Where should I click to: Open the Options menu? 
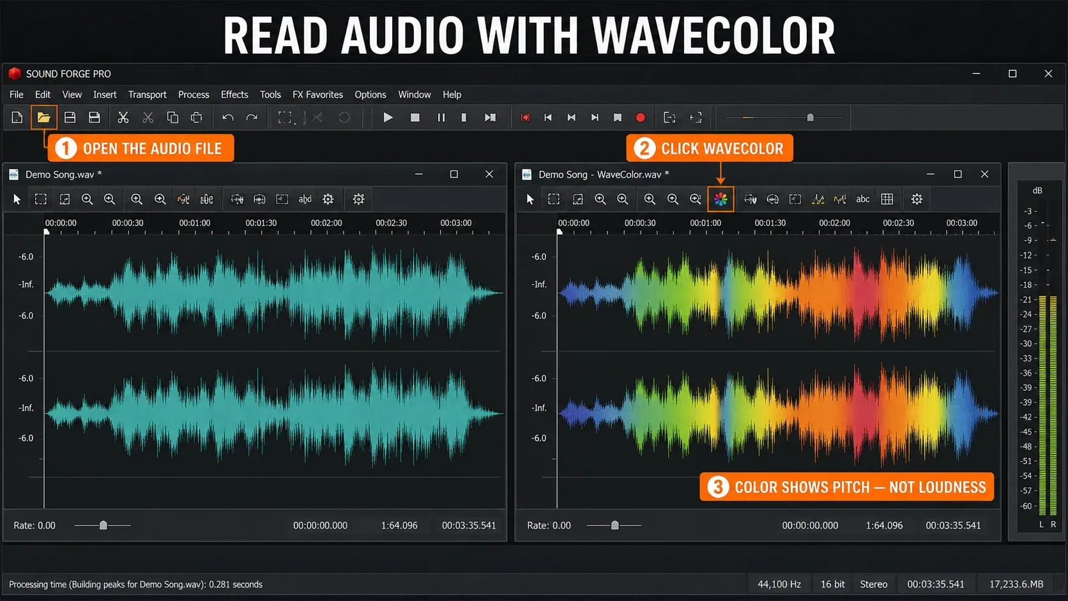pos(370,95)
